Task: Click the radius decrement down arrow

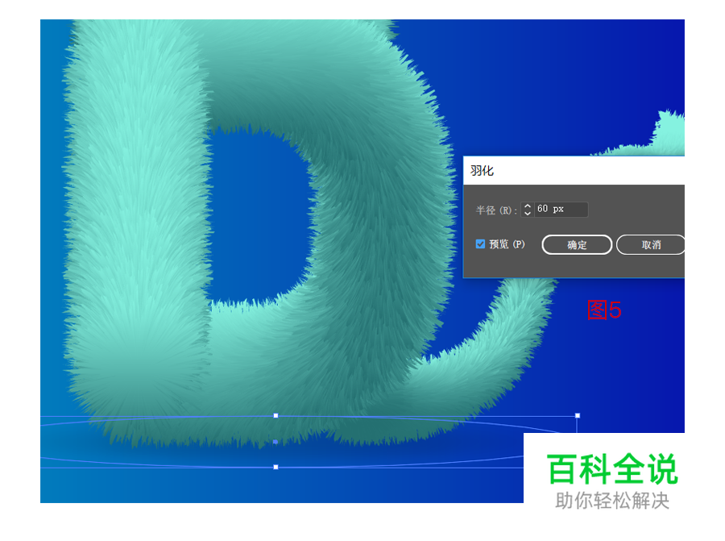Action: click(528, 212)
